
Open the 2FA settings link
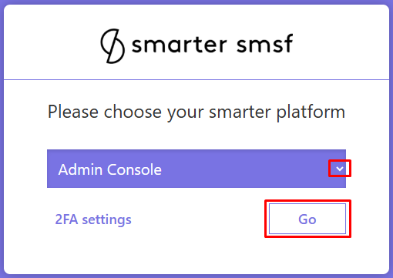point(93,219)
